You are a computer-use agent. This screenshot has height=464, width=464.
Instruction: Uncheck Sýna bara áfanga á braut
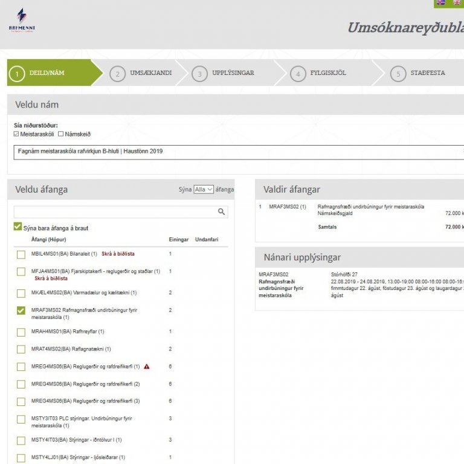18,228
